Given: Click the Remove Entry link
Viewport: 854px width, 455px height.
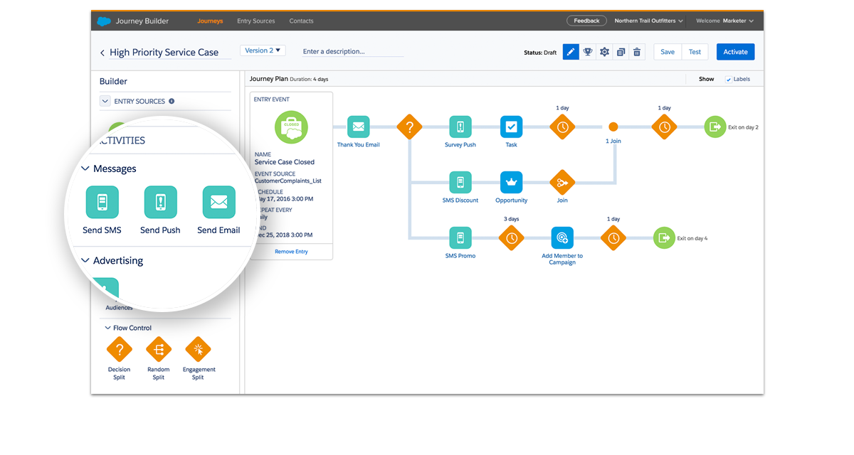Looking at the screenshot, I should pyautogui.click(x=291, y=252).
